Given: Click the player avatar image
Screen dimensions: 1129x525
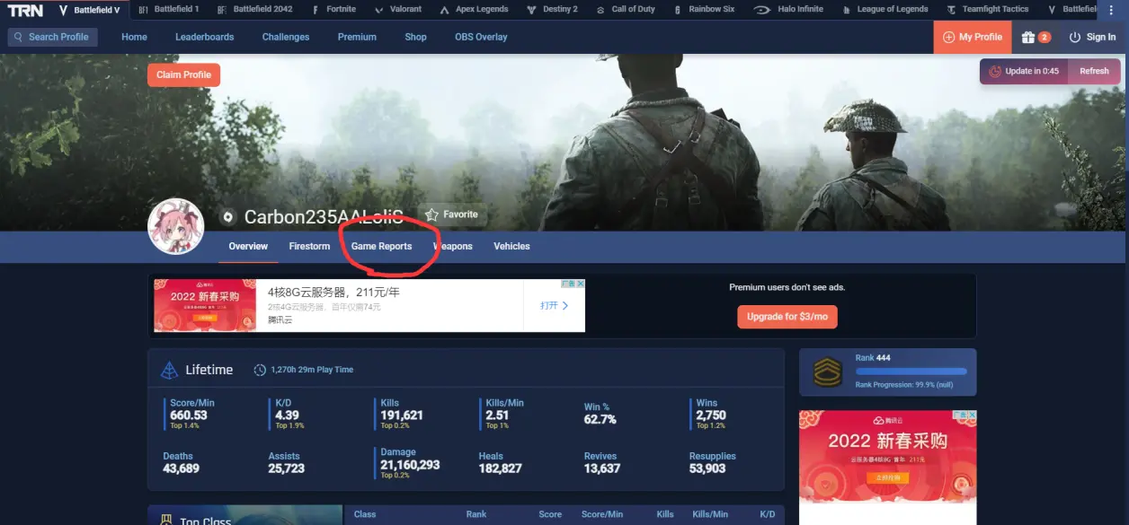Looking at the screenshot, I should [x=175, y=226].
